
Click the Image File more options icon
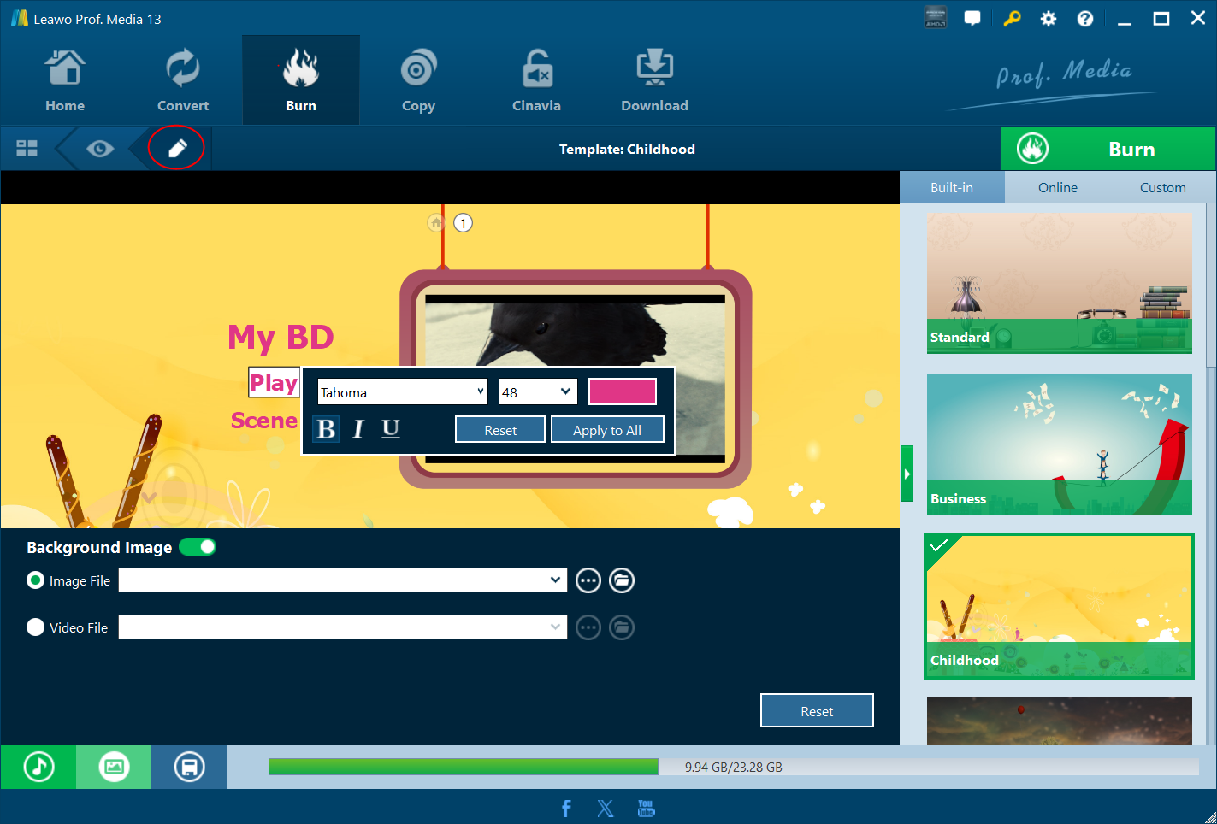pyautogui.click(x=588, y=581)
